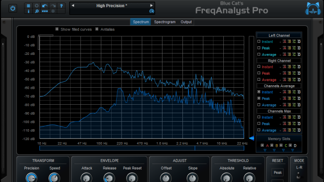Toggle Memory Slot D visibility checkbox
The width and height of the screenshot is (324, 182).
290,145
